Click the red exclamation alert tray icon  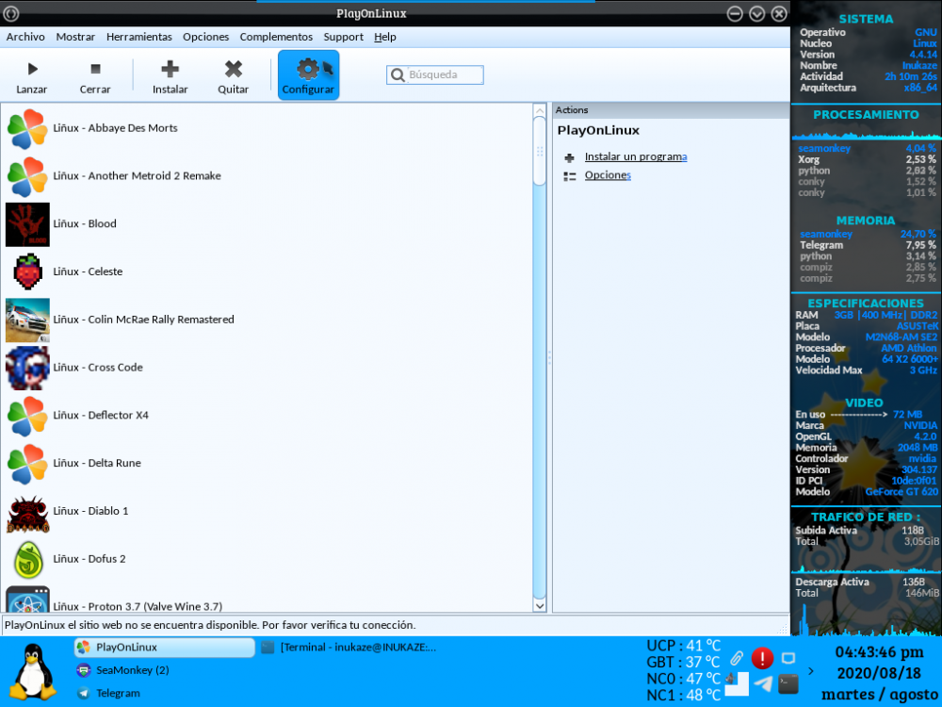pos(762,658)
